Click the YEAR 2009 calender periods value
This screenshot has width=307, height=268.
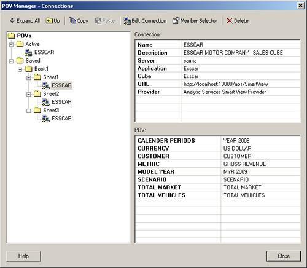click(236, 141)
